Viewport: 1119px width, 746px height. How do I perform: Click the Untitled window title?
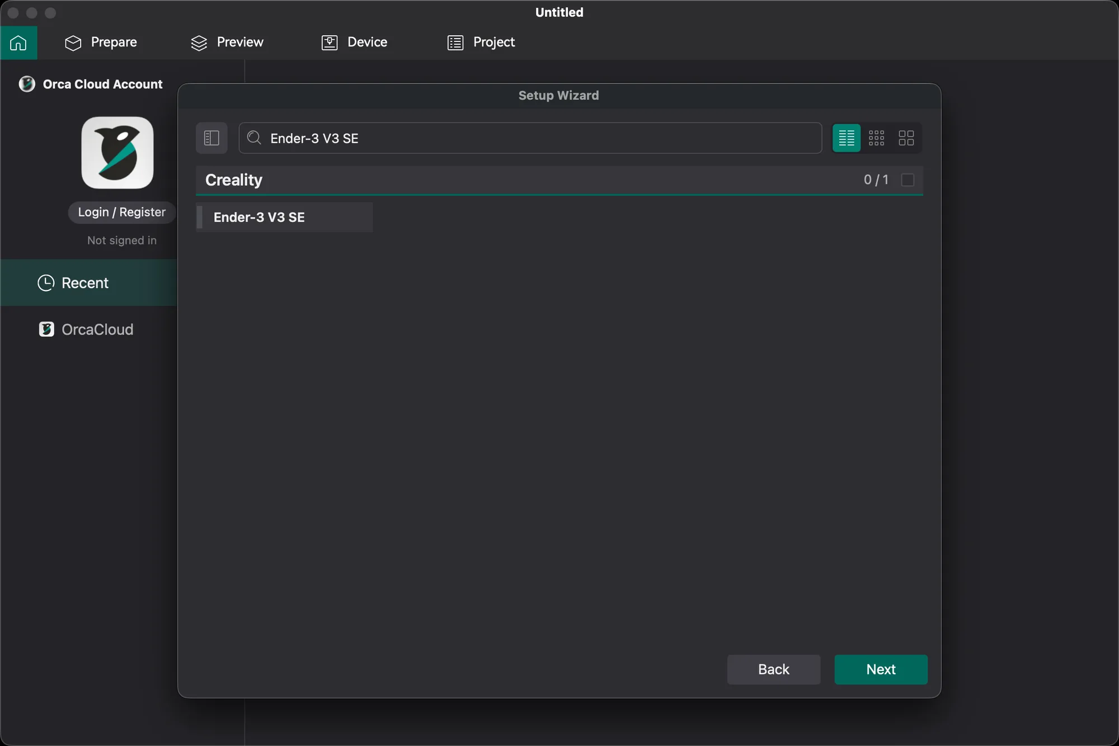click(x=559, y=12)
